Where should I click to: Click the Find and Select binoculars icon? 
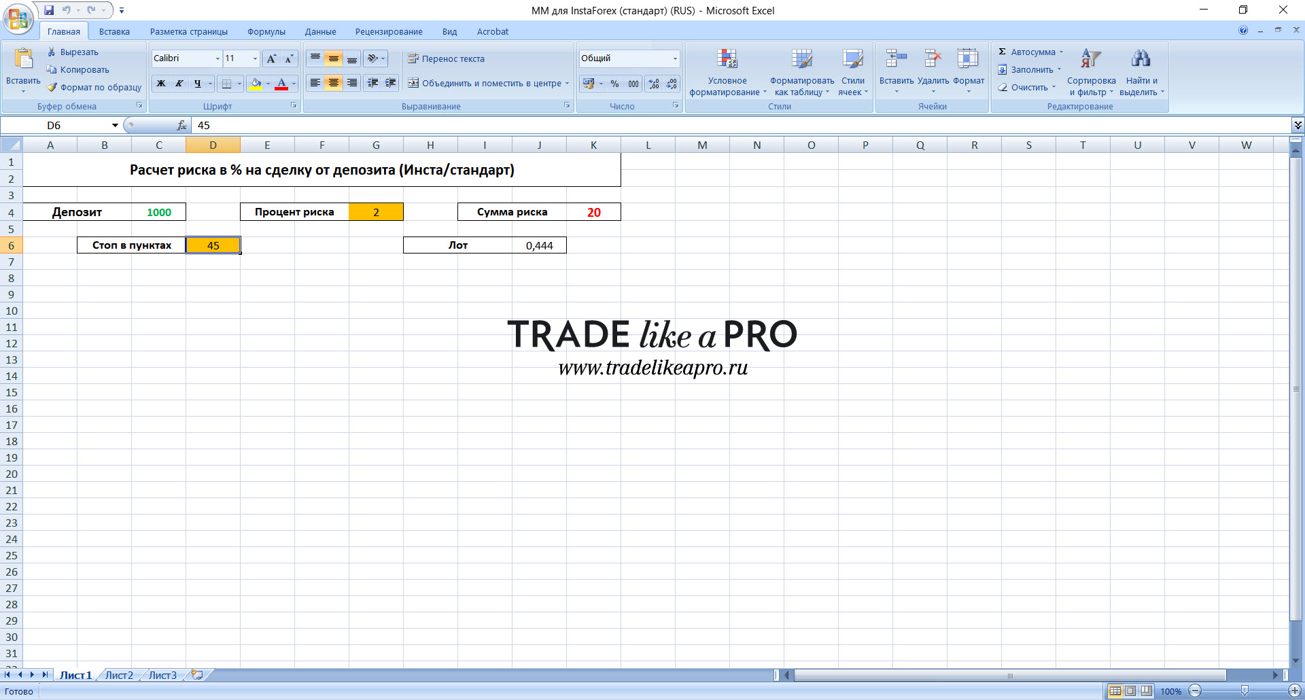1141,59
